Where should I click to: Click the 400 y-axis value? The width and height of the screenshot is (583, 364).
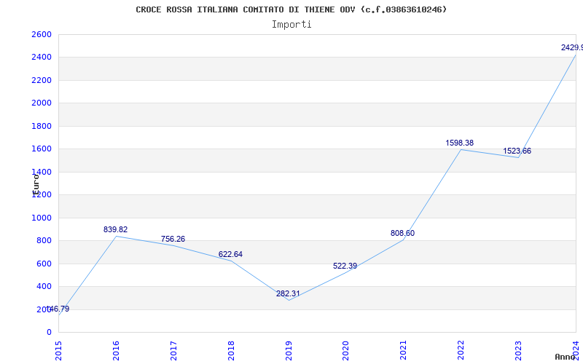click(44, 287)
